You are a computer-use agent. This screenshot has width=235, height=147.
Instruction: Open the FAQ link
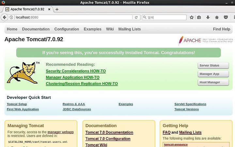coord(166,132)
